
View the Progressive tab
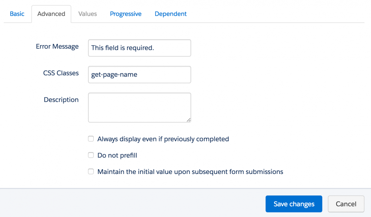(125, 14)
